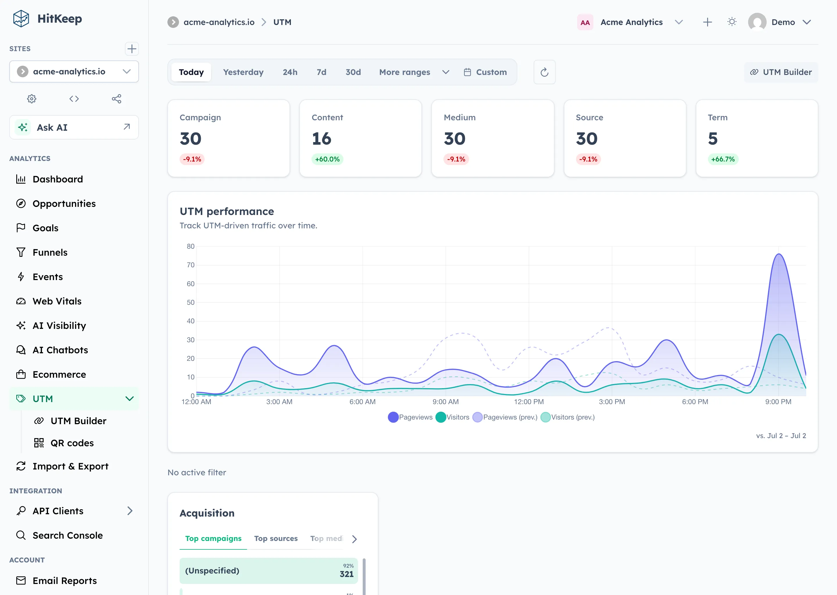Screen dimensions: 837x595
Task: Select the 30d range
Action: point(353,72)
